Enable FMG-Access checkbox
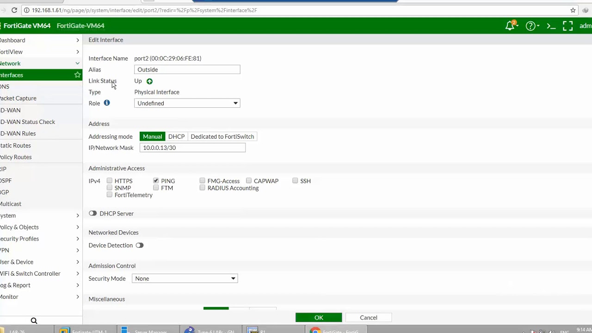Screen dimensions: 592x333 202,181
